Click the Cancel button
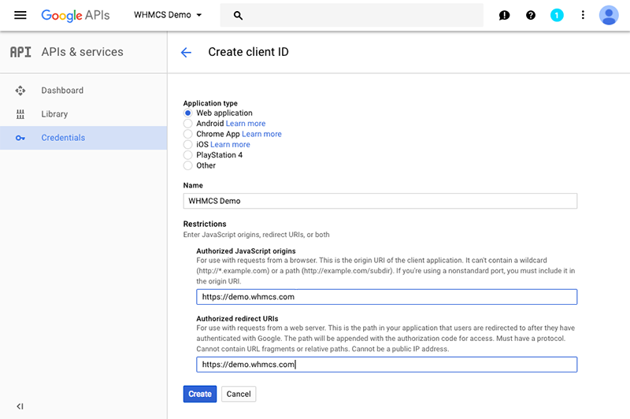The width and height of the screenshot is (630, 419). point(239,394)
